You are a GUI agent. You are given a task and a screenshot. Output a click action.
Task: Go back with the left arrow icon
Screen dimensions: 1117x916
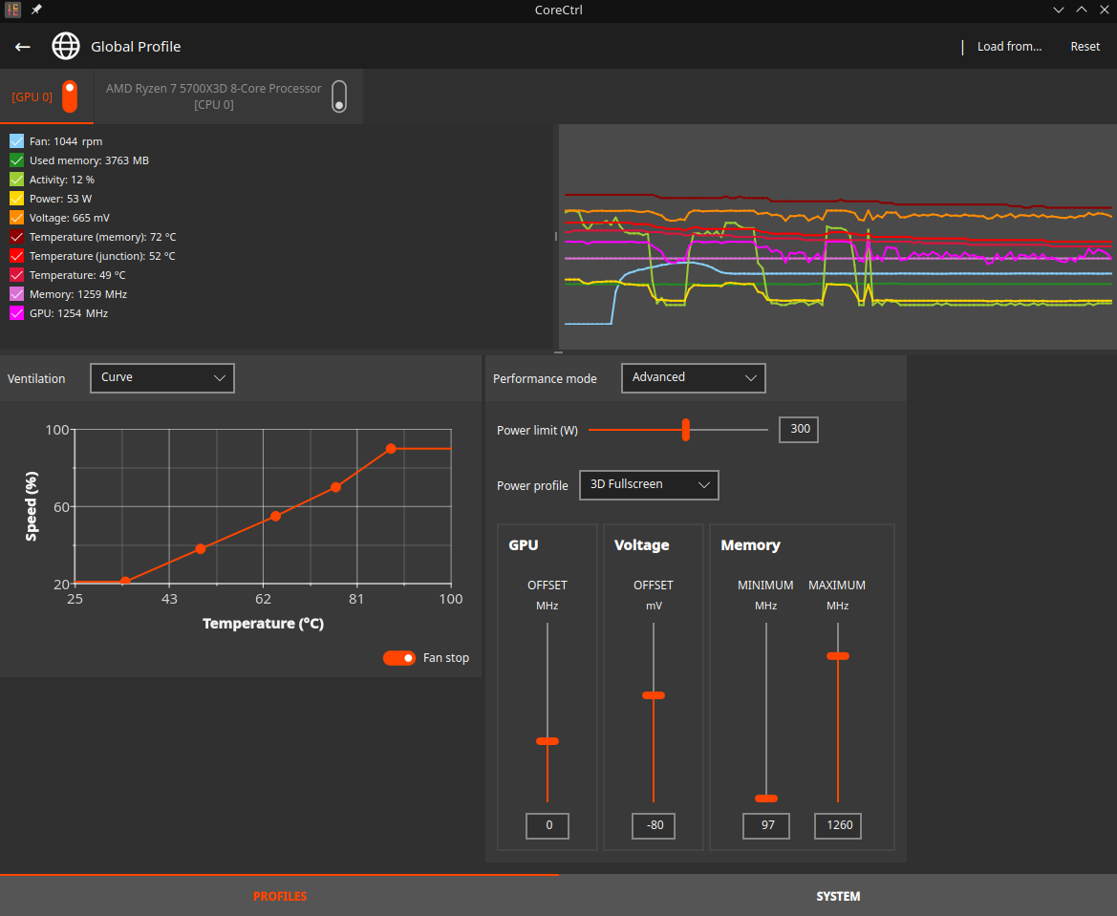click(23, 47)
